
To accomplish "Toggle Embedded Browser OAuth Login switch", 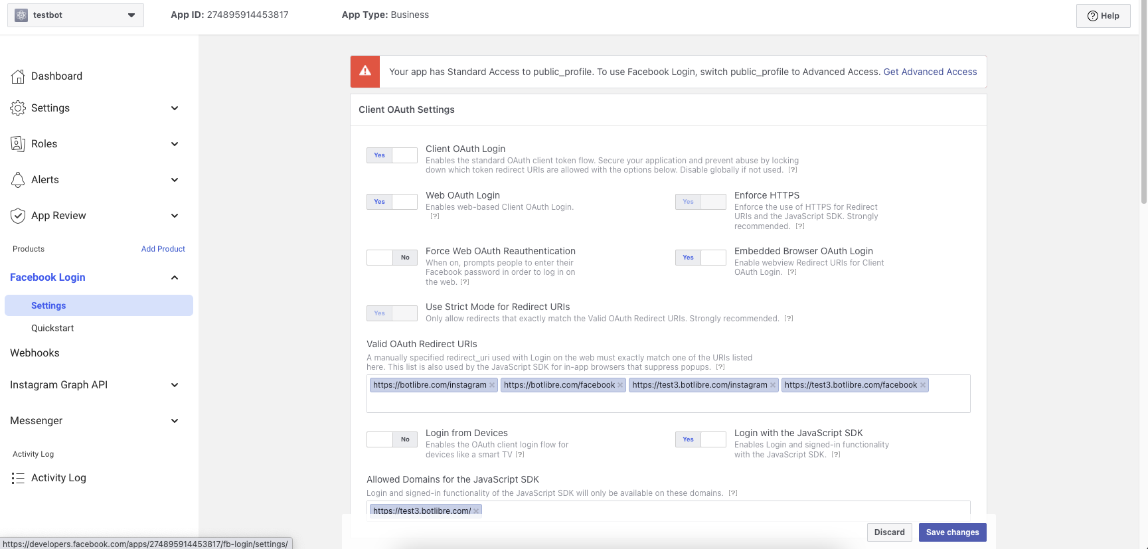I will pyautogui.click(x=700, y=258).
